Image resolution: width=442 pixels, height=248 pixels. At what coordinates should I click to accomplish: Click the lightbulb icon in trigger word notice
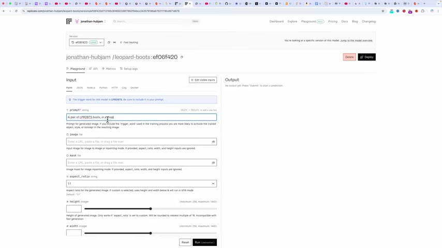pyautogui.click(x=70, y=100)
